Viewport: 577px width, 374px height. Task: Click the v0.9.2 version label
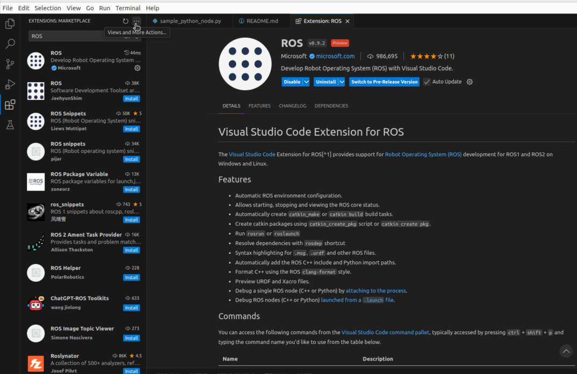tap(317, 43)
